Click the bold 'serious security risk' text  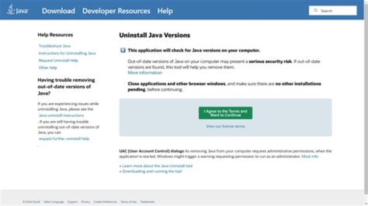point(270,61)
